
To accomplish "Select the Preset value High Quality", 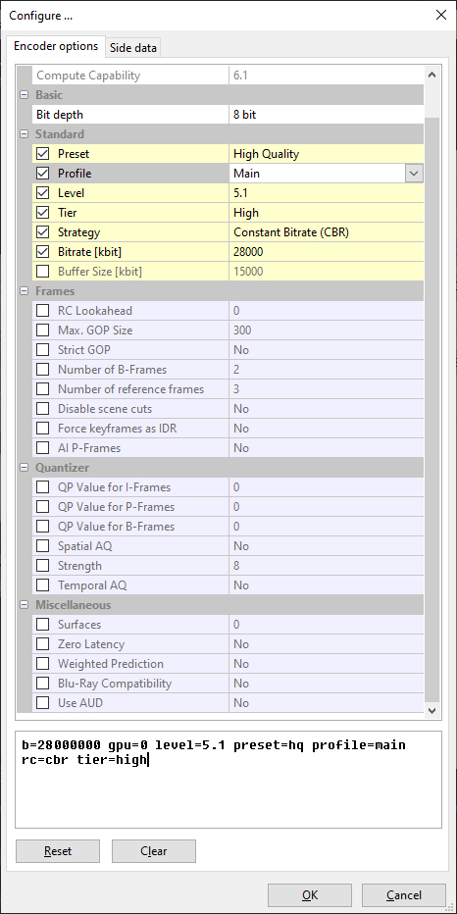I will pyautogui.click(x=327, y=154).
